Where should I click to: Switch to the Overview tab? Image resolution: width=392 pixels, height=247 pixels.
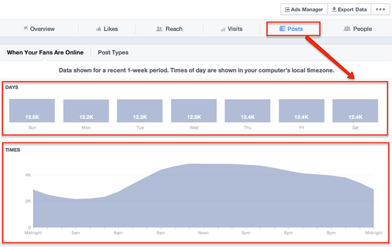point(38,29)
